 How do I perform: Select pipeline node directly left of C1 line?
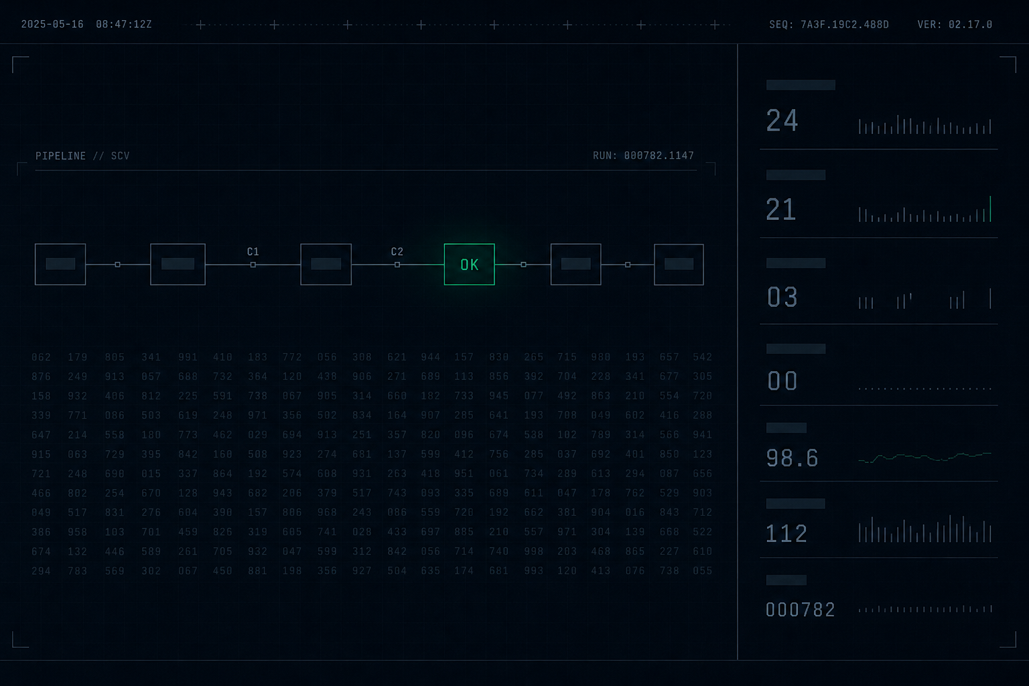click(178, 265)
